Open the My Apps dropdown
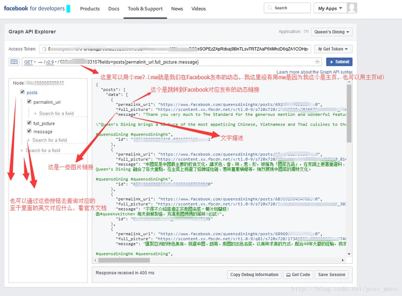402x296 pixels. click(330, 8)
